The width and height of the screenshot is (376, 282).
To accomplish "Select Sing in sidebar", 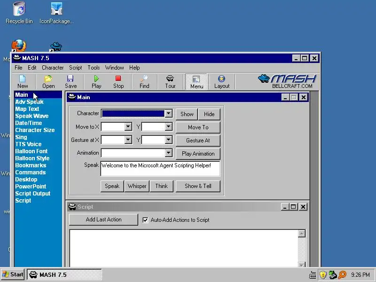I will click(21, 137).
